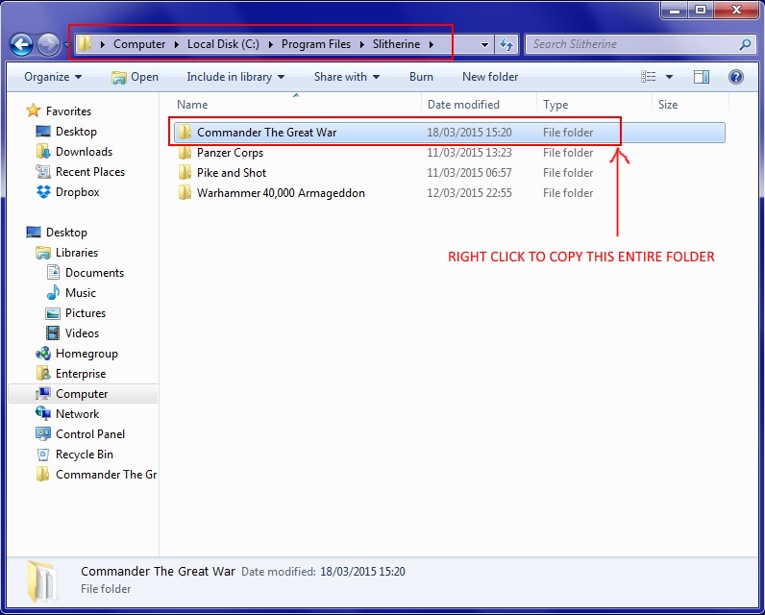The image size is (765, 615).
Task: Change the view with the view icon
Action: 649,77
